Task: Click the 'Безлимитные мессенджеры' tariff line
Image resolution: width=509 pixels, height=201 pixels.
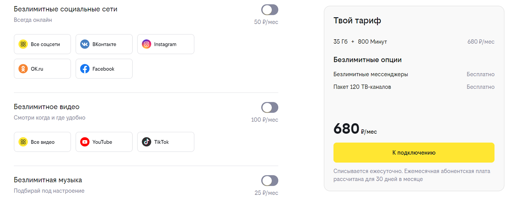Action: 371,74
